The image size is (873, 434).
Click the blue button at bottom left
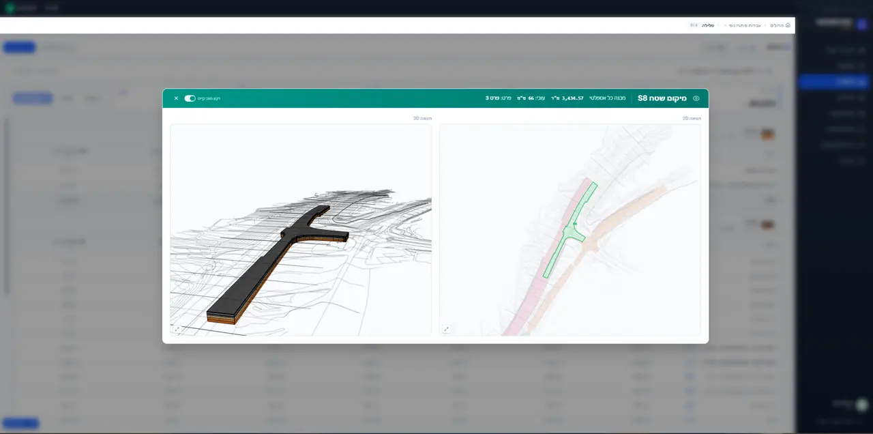coord(21,423)
